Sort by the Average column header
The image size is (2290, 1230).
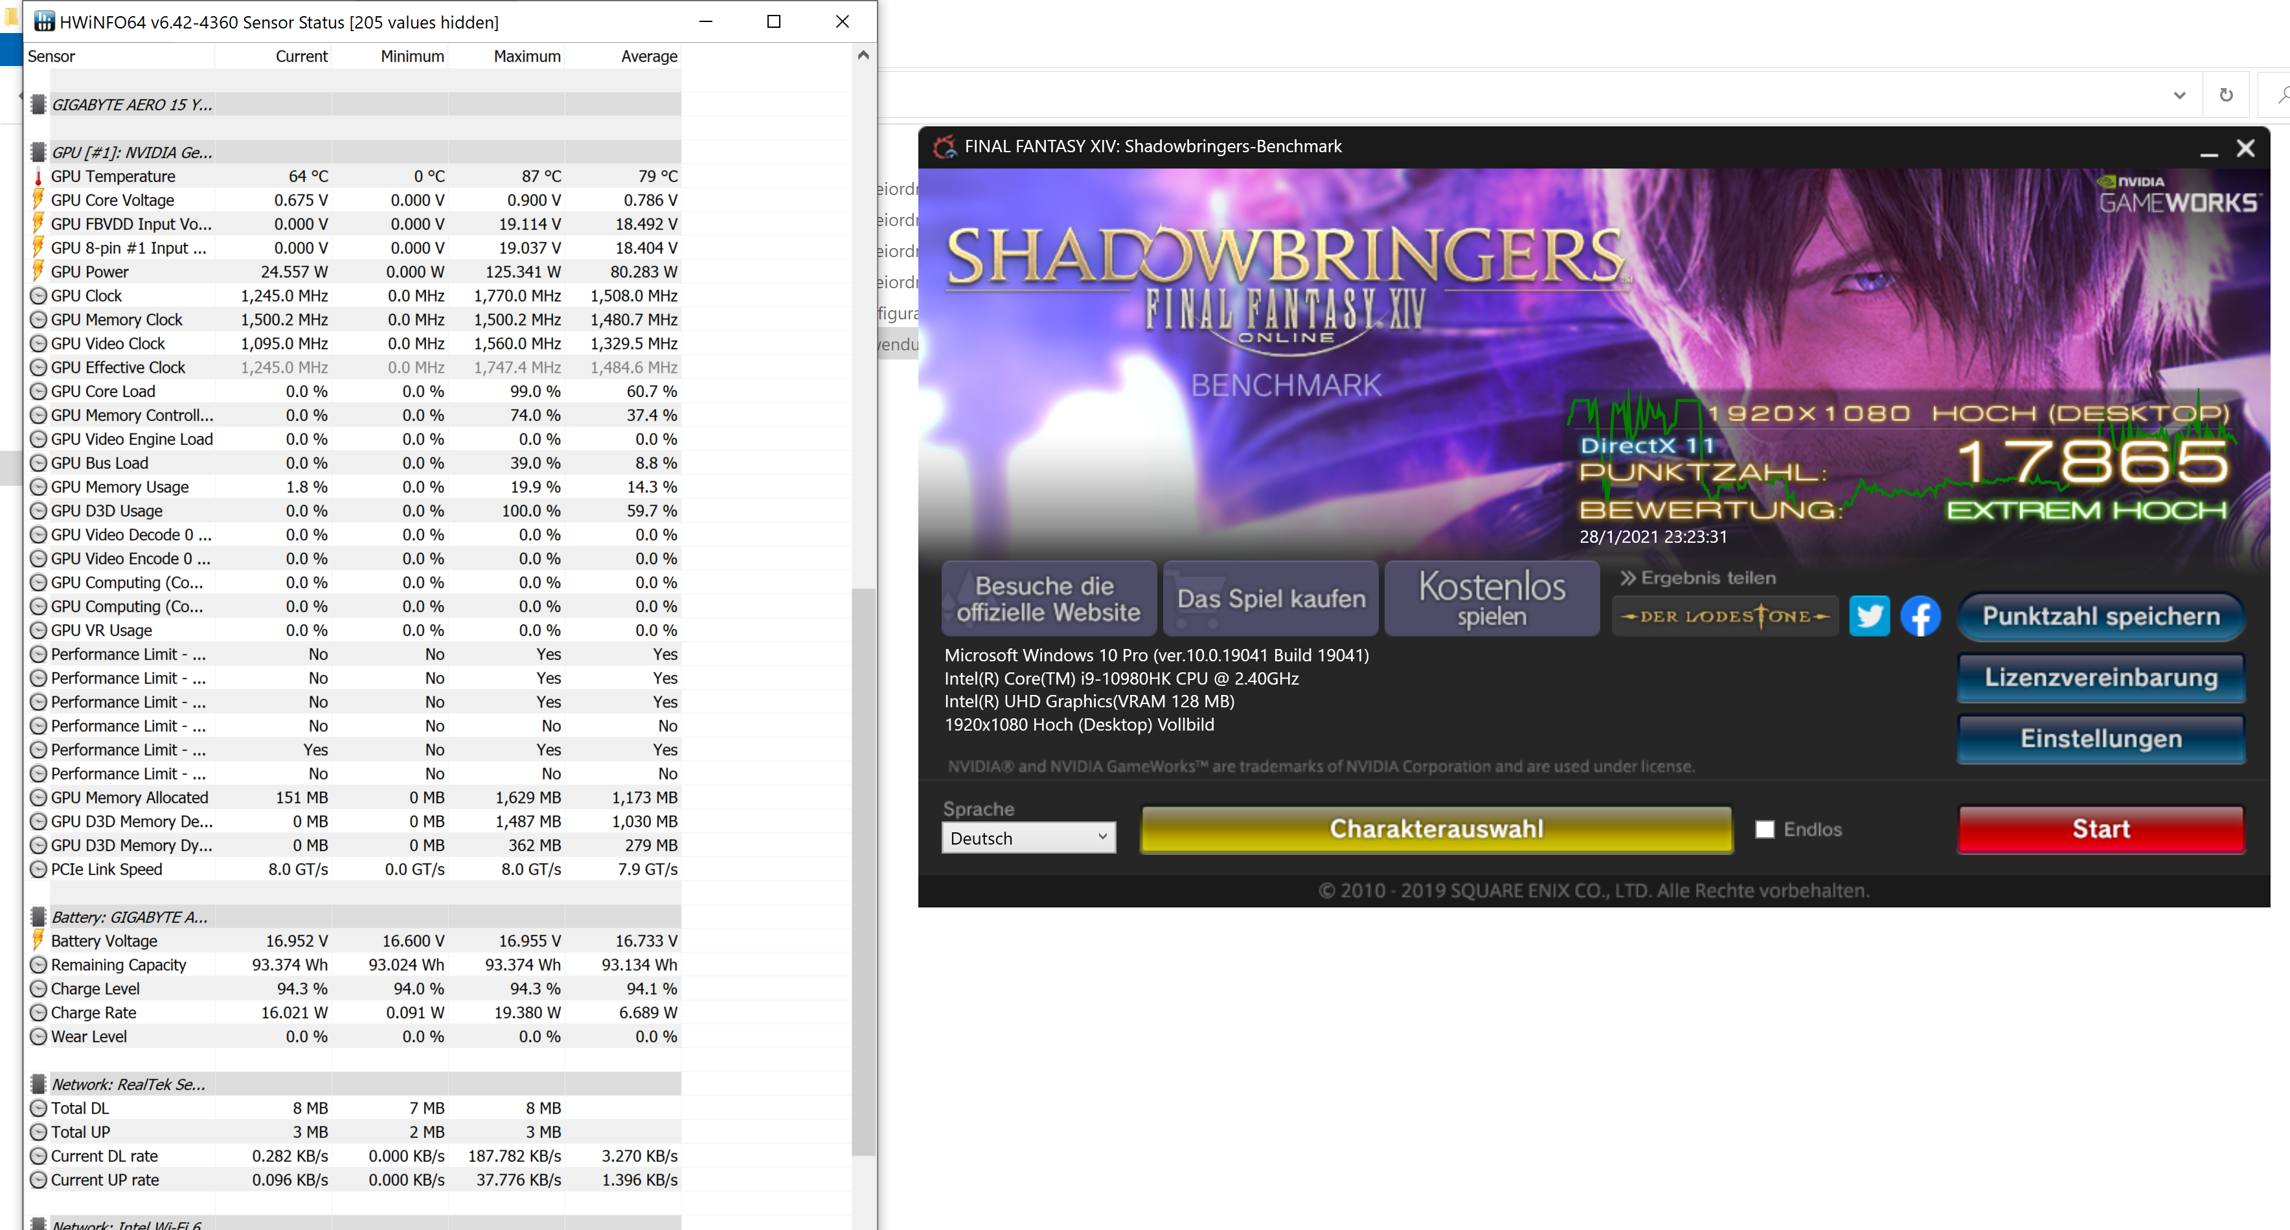click(623, 56)
